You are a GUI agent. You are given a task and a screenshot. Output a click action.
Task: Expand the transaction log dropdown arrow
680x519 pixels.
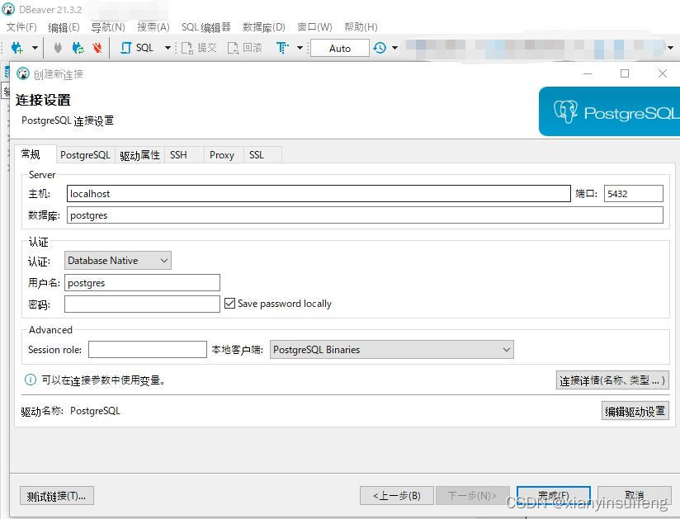coord(395,48)
